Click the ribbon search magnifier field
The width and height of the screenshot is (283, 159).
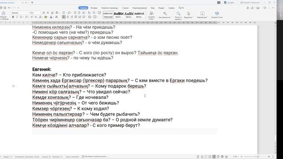coord(181,8)
